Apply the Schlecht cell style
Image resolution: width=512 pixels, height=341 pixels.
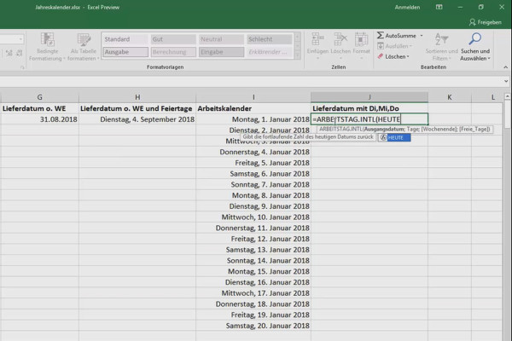point(270,39)
